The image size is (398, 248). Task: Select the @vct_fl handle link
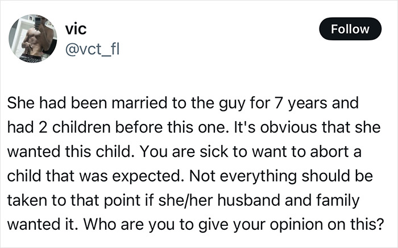93,48
